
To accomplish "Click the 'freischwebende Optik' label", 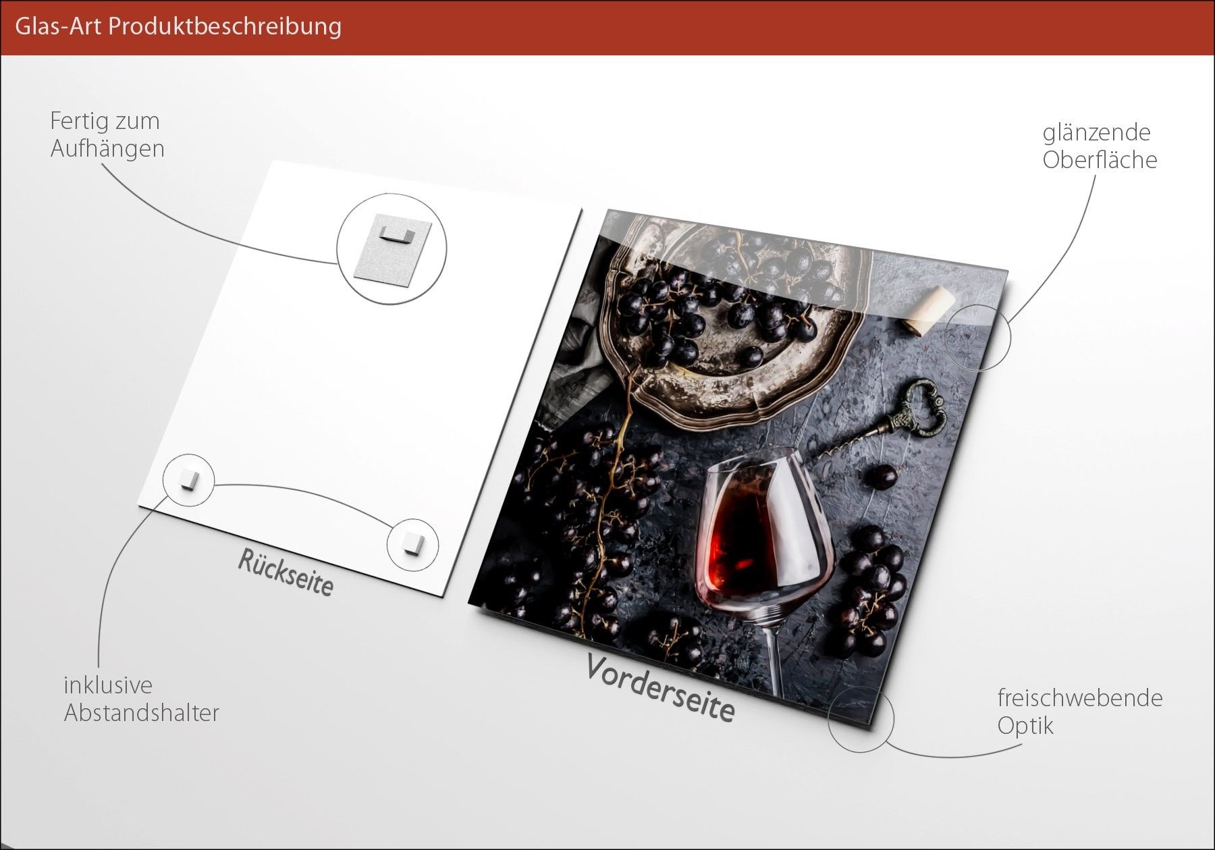I will pyautogui.click(x=1079, y=712).
